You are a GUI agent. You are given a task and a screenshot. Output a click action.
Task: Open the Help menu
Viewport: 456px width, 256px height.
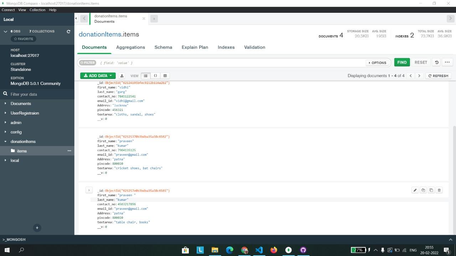pos(52,10)
